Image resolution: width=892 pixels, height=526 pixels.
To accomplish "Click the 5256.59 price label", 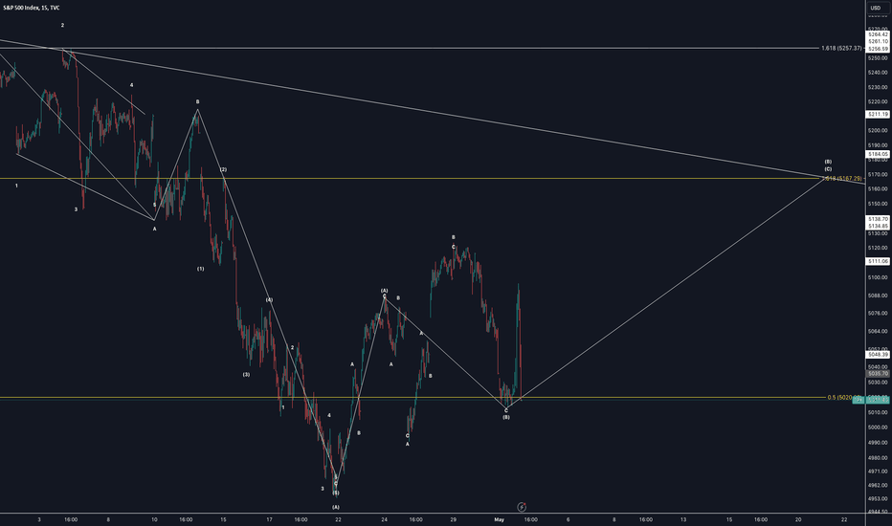I will (x=878, y=49).
